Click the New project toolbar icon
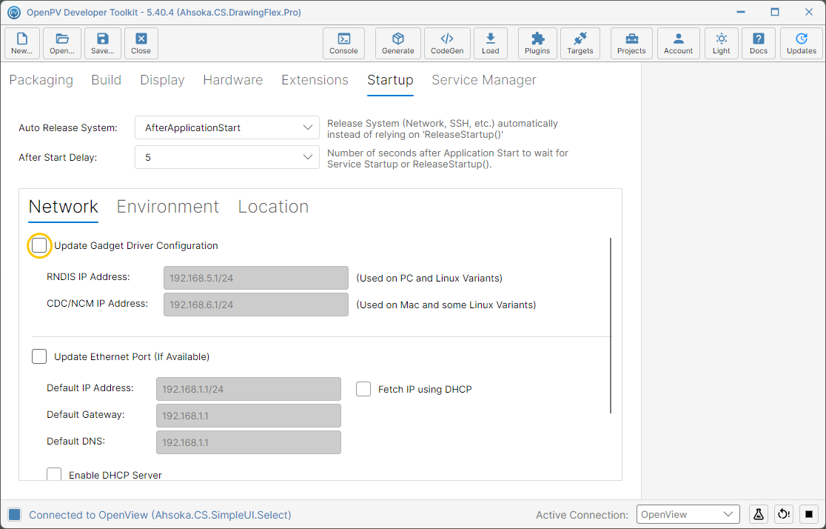Image resolution: width=826 pixels, height=529 pixels. 22,43
